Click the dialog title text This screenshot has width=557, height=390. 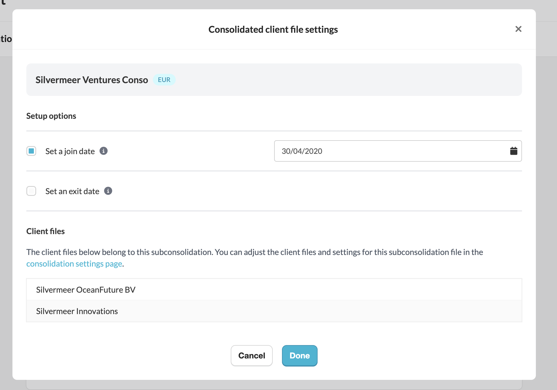[273, 30]
